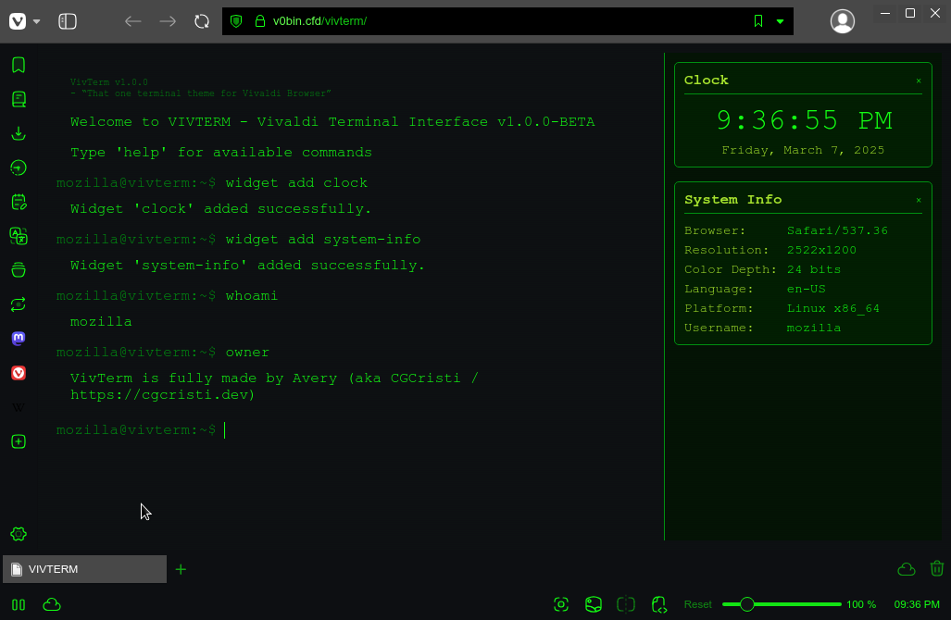
Task: Open the closed tabs trash
Action: tap(937, 568)
